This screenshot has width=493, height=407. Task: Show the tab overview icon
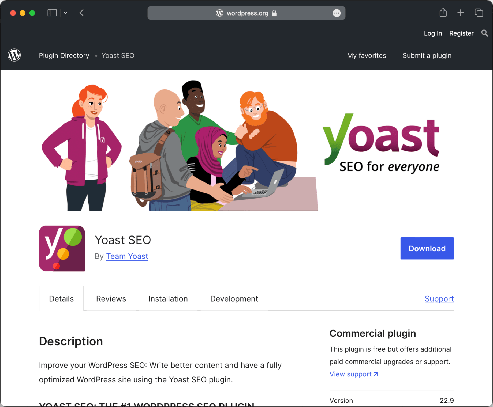pyautogui.click(x=479, y=13)
